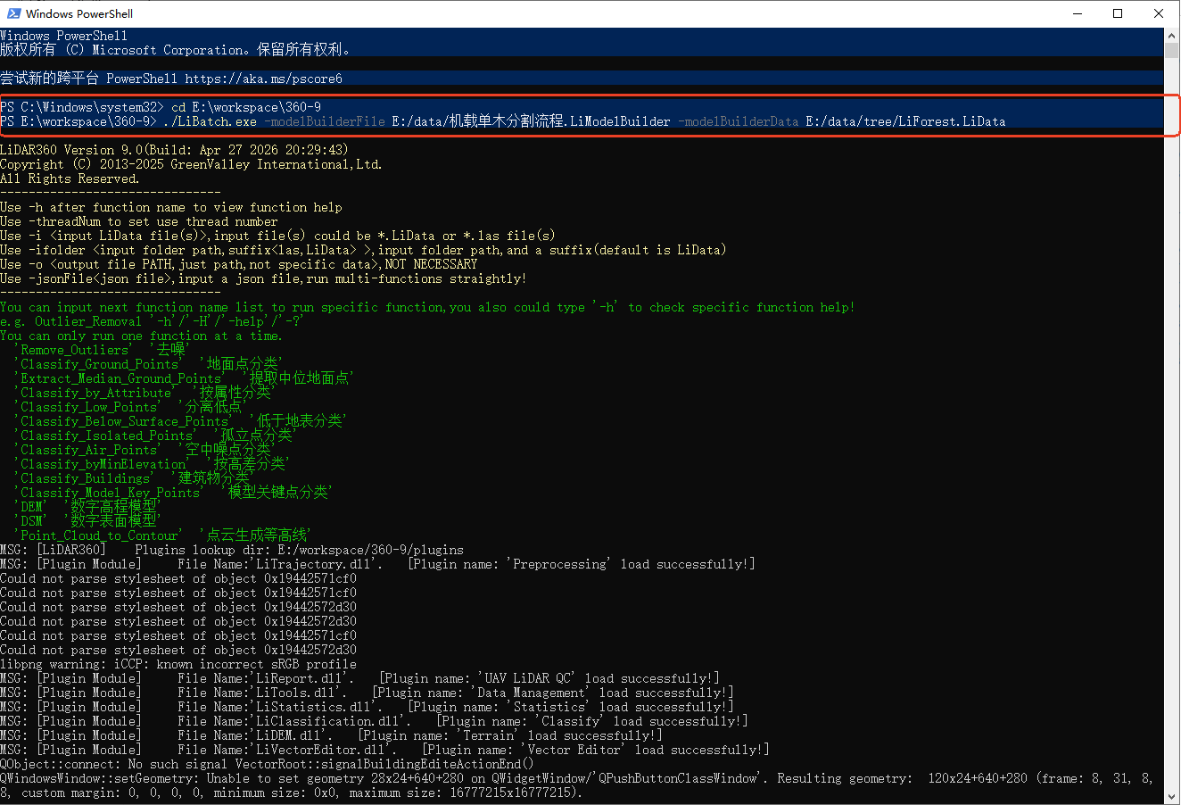1181x805 pixels.
Task: Click the 'Remove_Outliers' function name
Action: (75, 350)
